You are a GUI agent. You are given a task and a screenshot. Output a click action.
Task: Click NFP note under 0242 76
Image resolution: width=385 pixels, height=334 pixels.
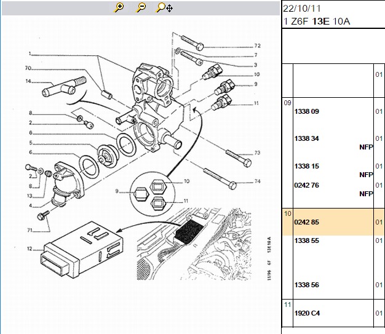pos(366,194)
